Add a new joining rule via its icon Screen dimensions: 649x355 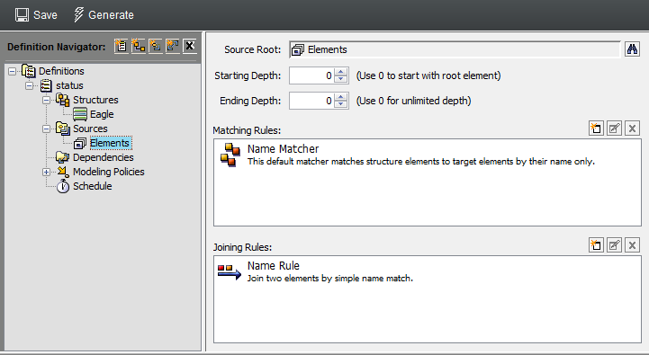tap(596, 245)
